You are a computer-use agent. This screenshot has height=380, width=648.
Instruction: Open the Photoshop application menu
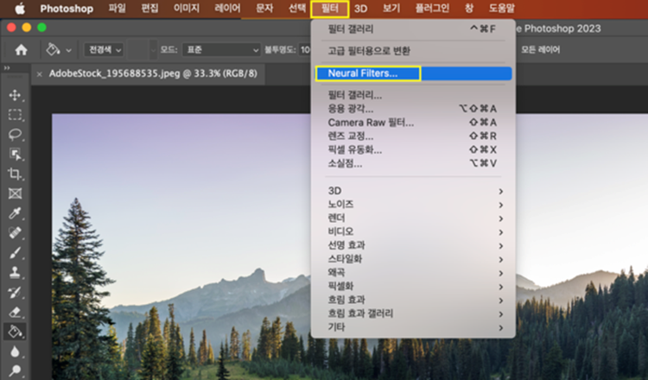point(67,9)
